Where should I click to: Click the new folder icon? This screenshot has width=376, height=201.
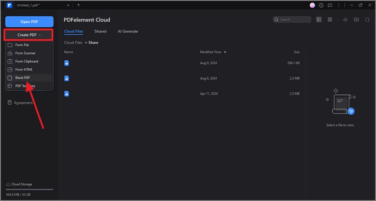[357, 20]
